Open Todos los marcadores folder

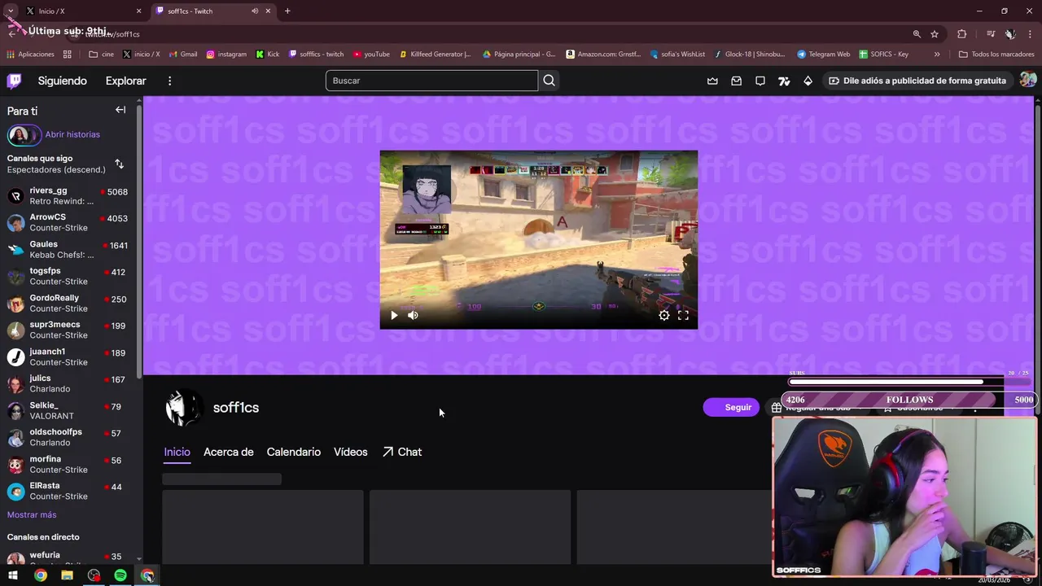(x=996, y=55)
